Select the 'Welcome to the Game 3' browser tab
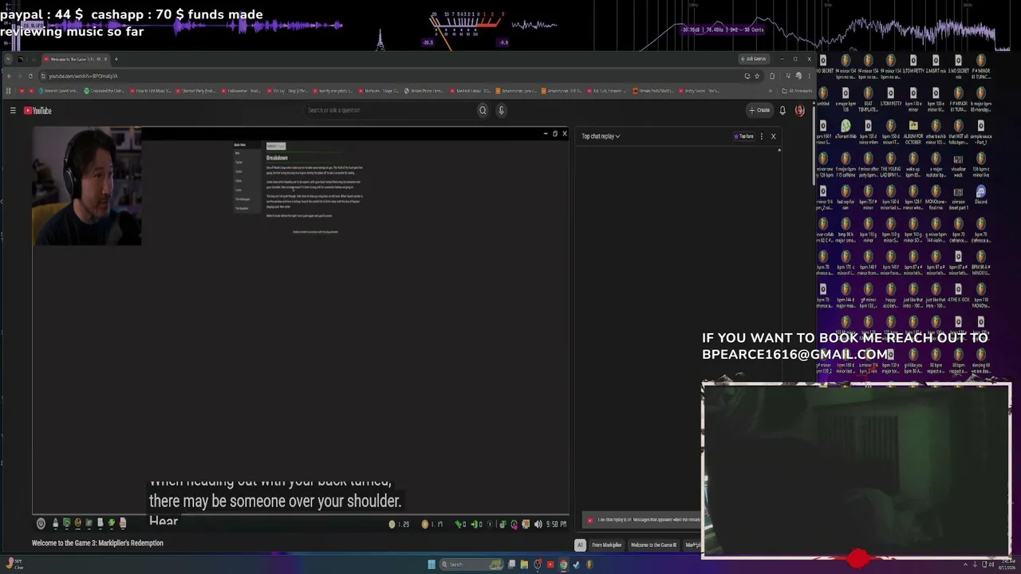 [75, 59]
